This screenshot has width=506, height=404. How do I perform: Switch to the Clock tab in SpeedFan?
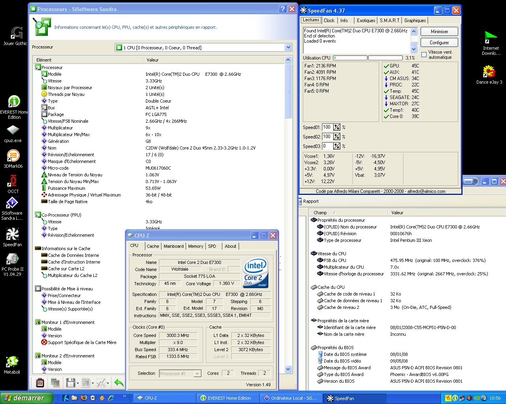coord(329,21)
